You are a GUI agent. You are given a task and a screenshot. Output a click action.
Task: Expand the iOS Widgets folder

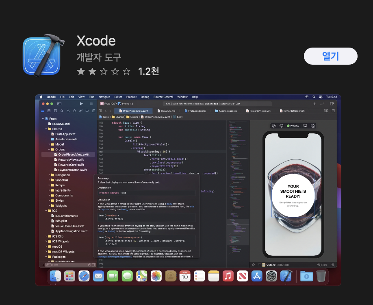(46, 241)
